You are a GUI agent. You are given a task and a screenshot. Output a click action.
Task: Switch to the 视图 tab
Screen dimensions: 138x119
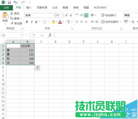point(86,7)
